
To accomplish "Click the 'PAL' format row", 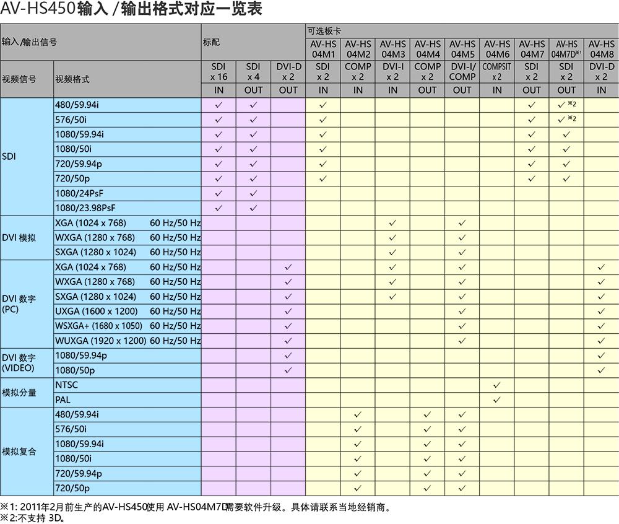I will click(127, 400).
